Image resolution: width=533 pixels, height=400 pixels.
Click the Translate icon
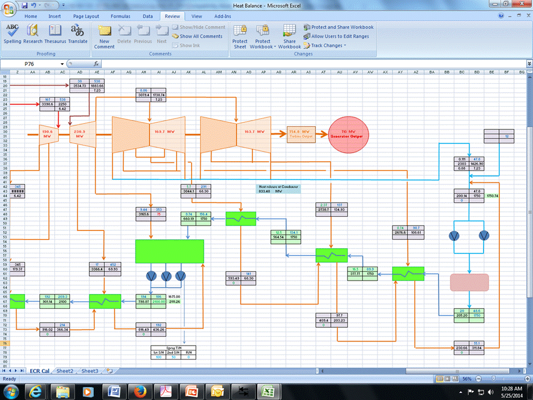(x=78, y=34)
